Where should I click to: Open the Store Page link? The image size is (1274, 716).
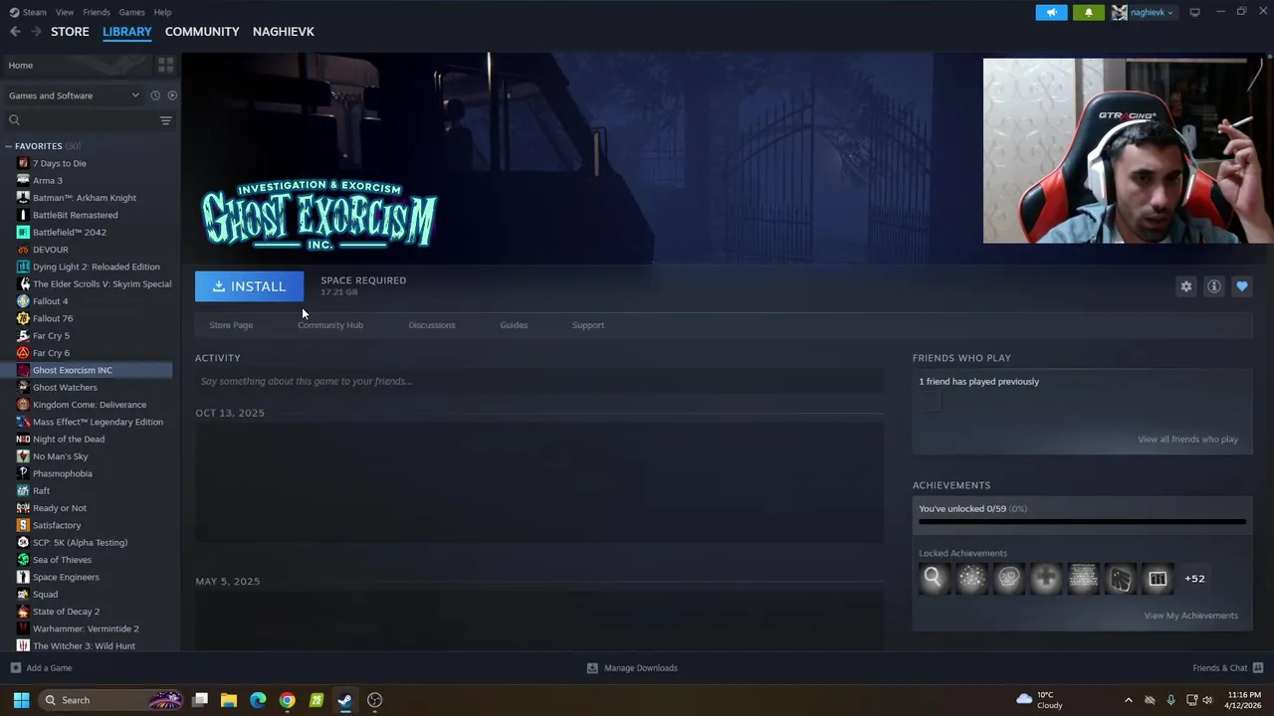[x=231, y=325]
